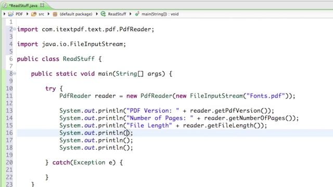The image size is (333, 187).
Task: Open the PDF breadcrumb item
Action: (19, 14)
